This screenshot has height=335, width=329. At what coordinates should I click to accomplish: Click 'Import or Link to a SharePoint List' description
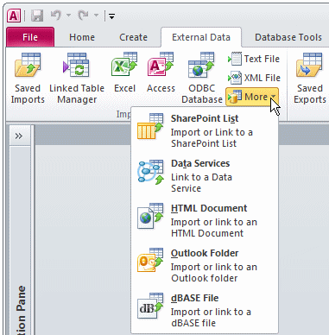pos(212,138)
